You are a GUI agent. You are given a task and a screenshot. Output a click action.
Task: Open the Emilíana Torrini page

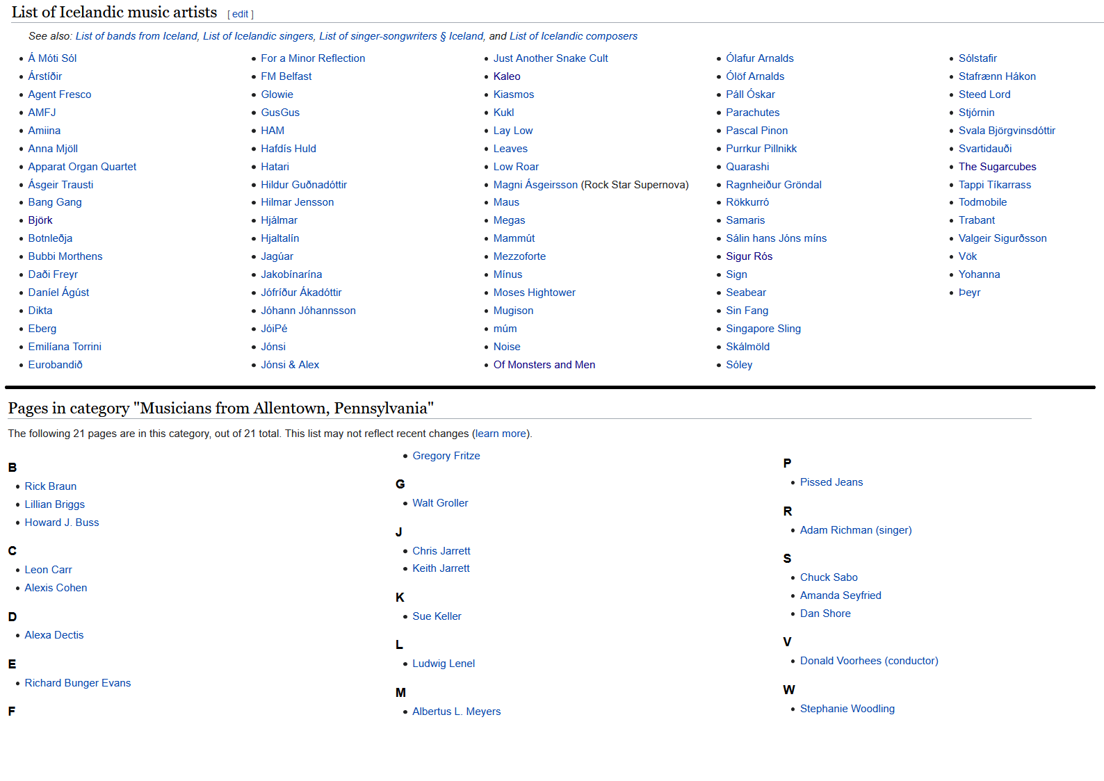(x=65, y=347)
